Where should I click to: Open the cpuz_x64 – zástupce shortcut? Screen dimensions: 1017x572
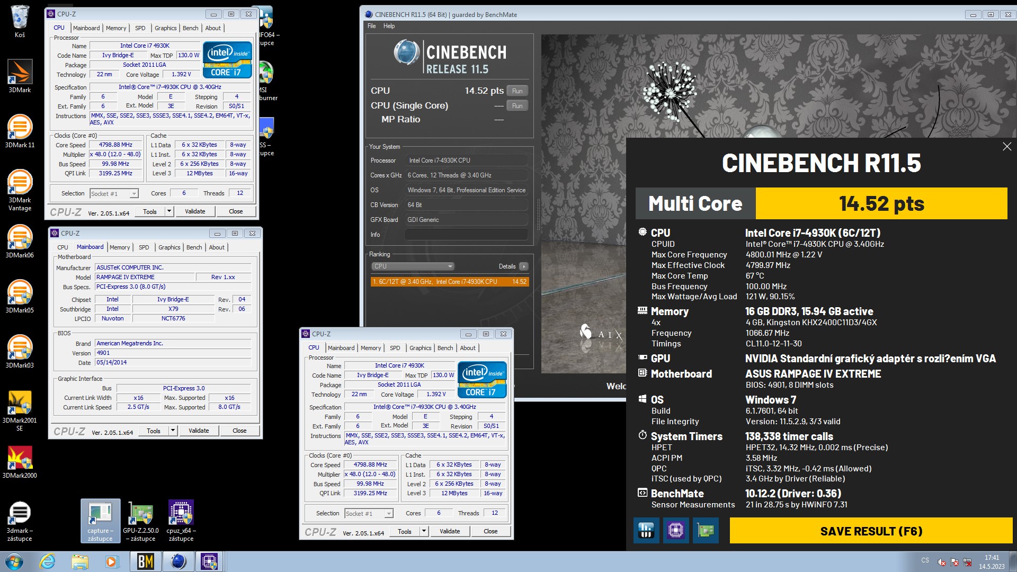coord(181,521)
